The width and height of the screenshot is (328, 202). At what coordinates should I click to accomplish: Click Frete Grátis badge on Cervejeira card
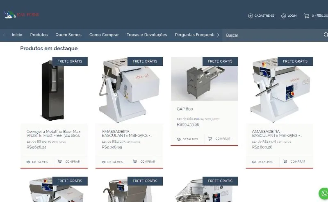(x=70, y=61)
